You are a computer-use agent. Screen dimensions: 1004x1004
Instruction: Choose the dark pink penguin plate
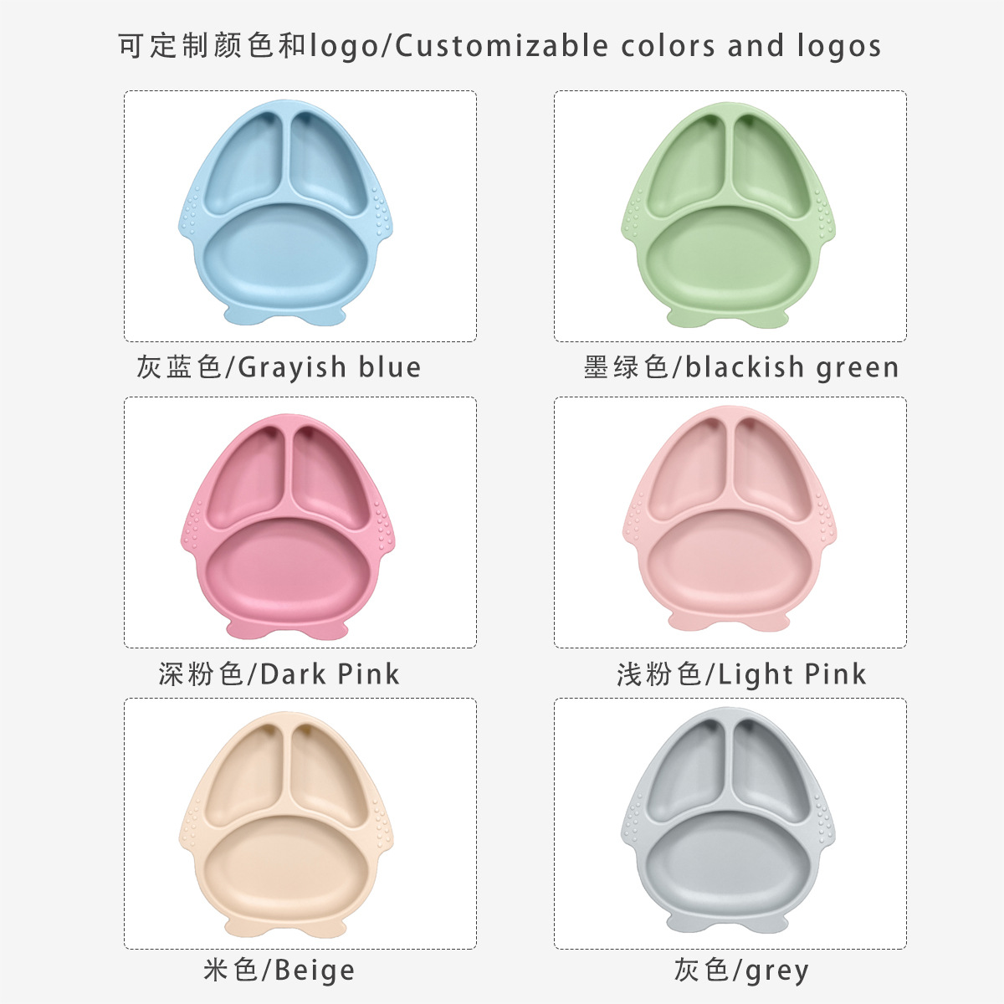click(x=287, y=523)
